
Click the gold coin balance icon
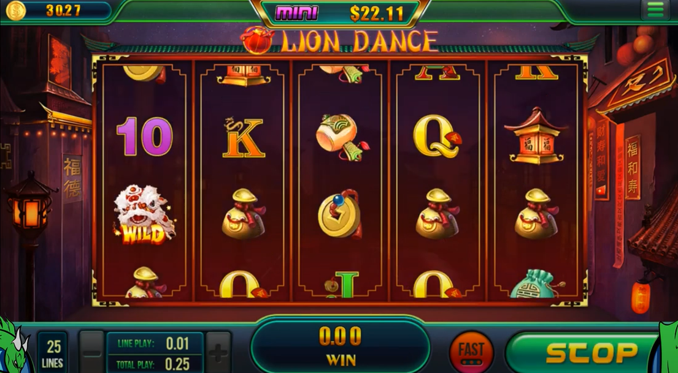(x=15, y=10)
